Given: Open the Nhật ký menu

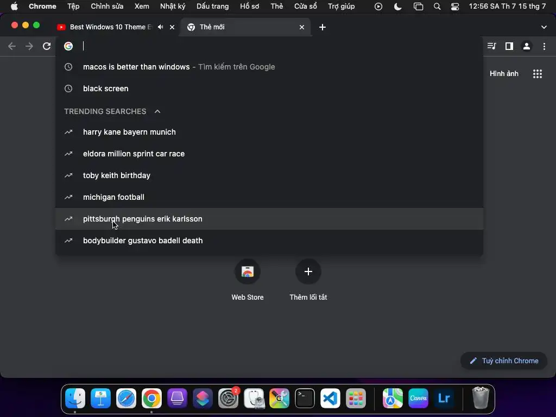Looking at the screenshot, I should click(173, 7).
